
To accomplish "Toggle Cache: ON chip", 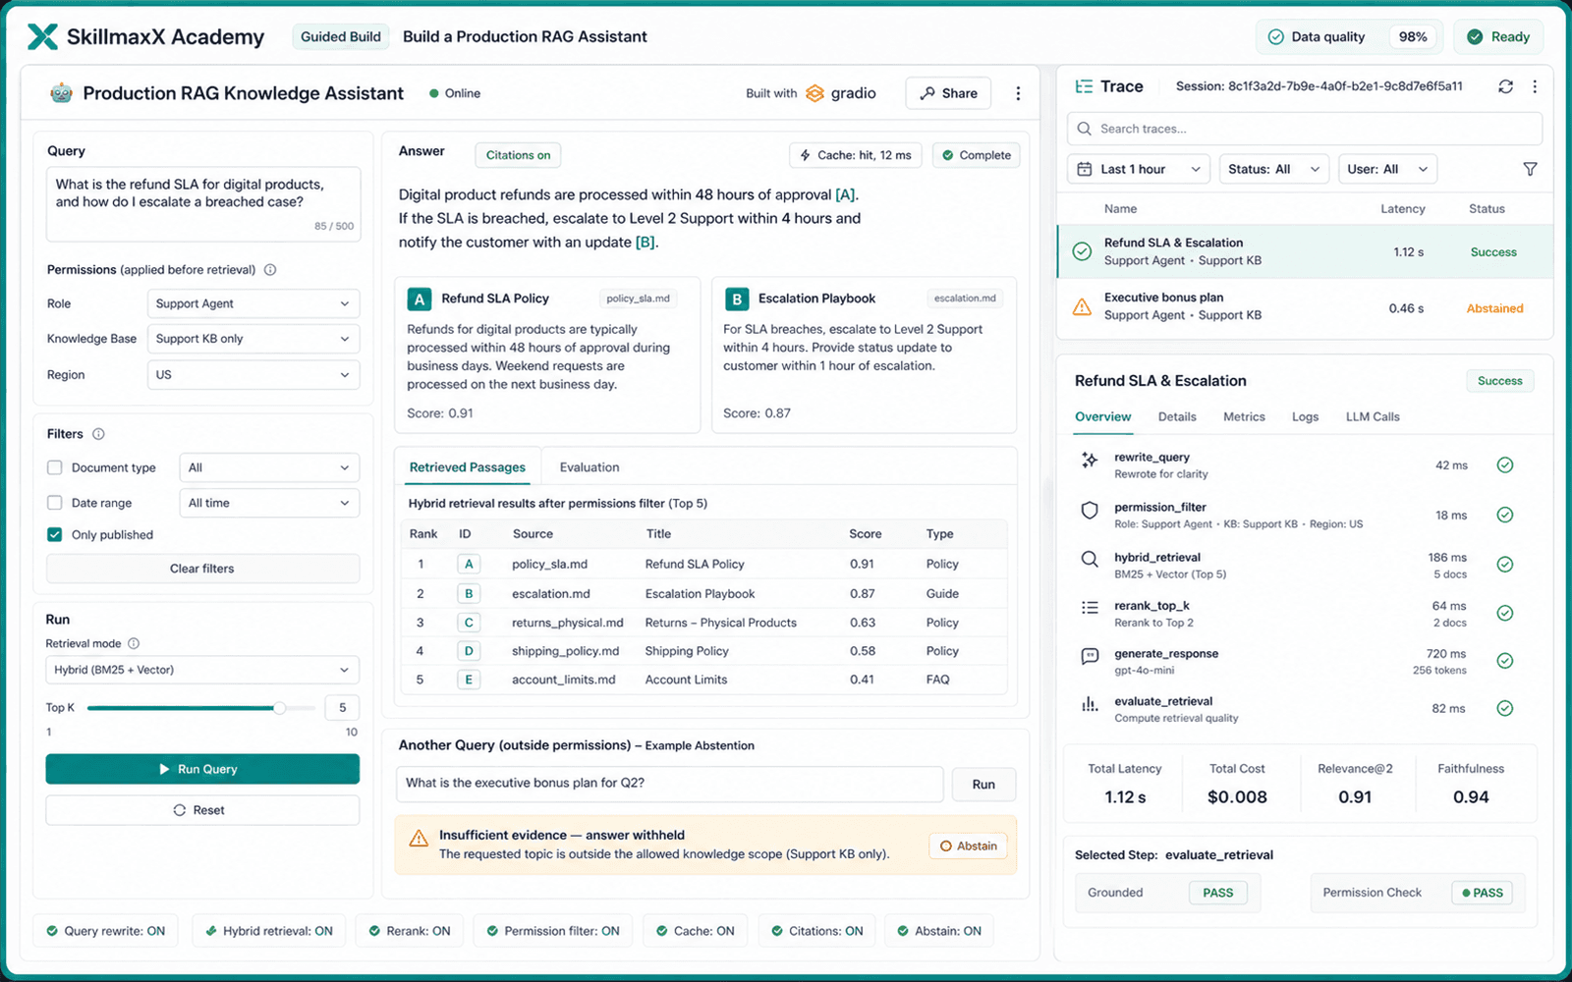I will click(x=696, y=931).
